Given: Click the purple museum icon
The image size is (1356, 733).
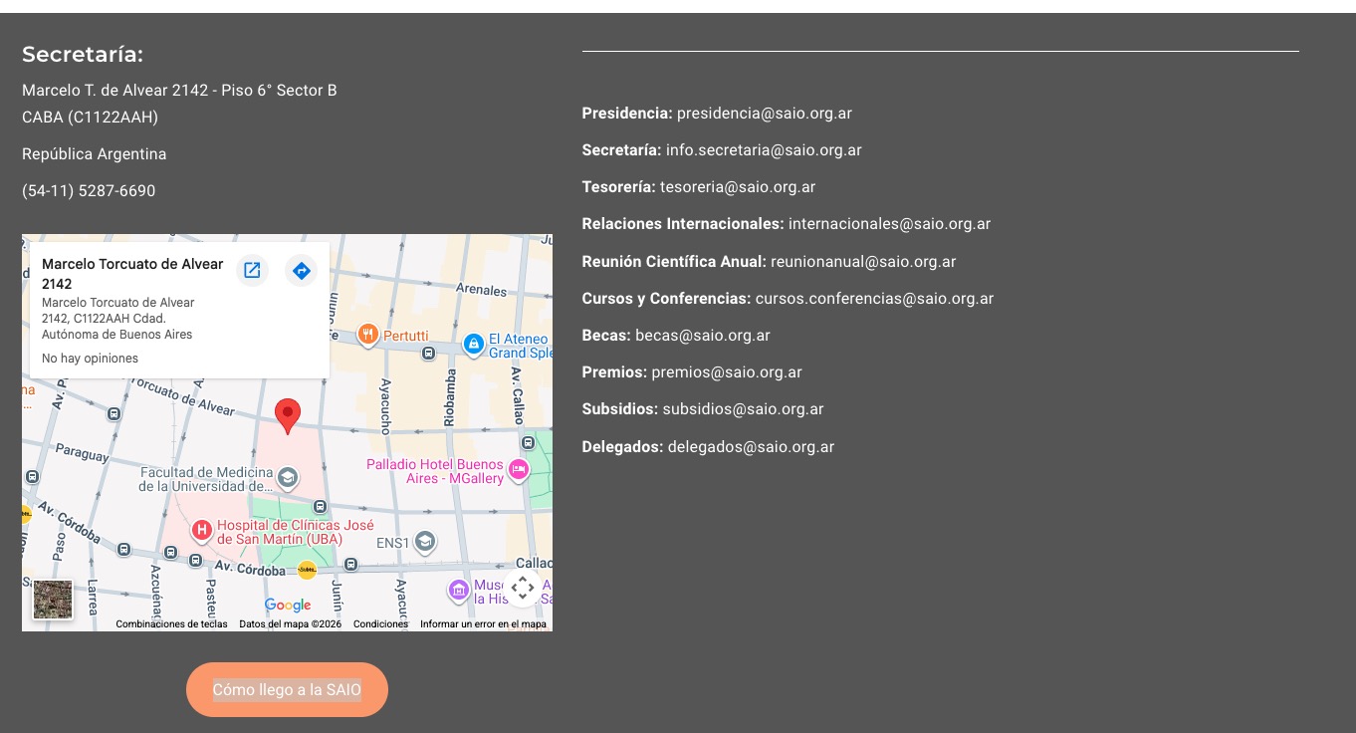Looking at the screenshot, I should click(x=458, y=591).
